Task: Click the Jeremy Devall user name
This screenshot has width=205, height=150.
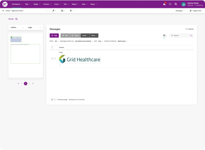Action: tap(193, 3)
